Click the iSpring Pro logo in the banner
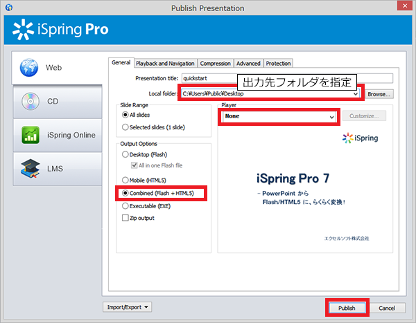The height and width of the screenshot is (323, 416). 60,29
